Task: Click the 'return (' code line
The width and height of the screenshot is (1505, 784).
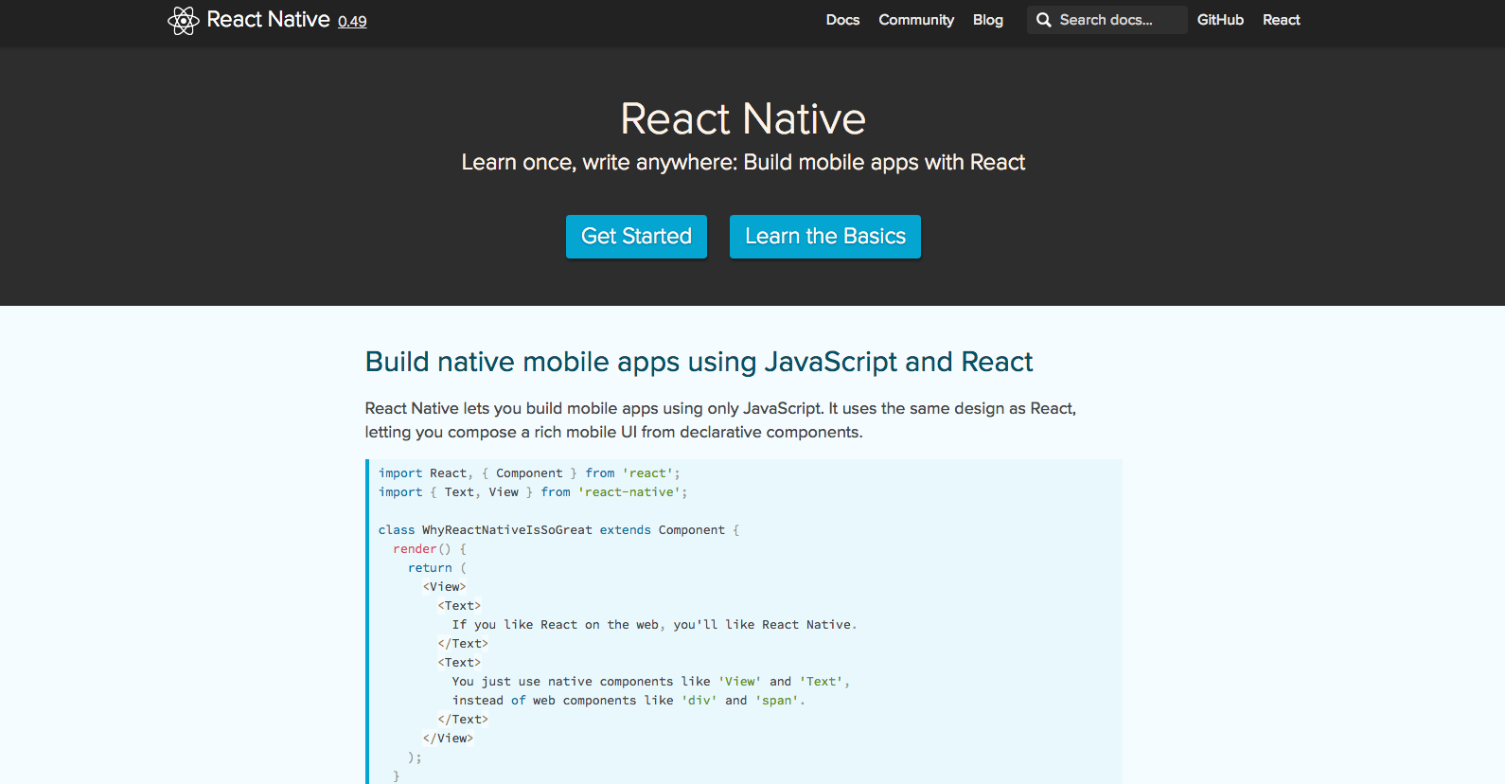Action: [x=437, y=568]
